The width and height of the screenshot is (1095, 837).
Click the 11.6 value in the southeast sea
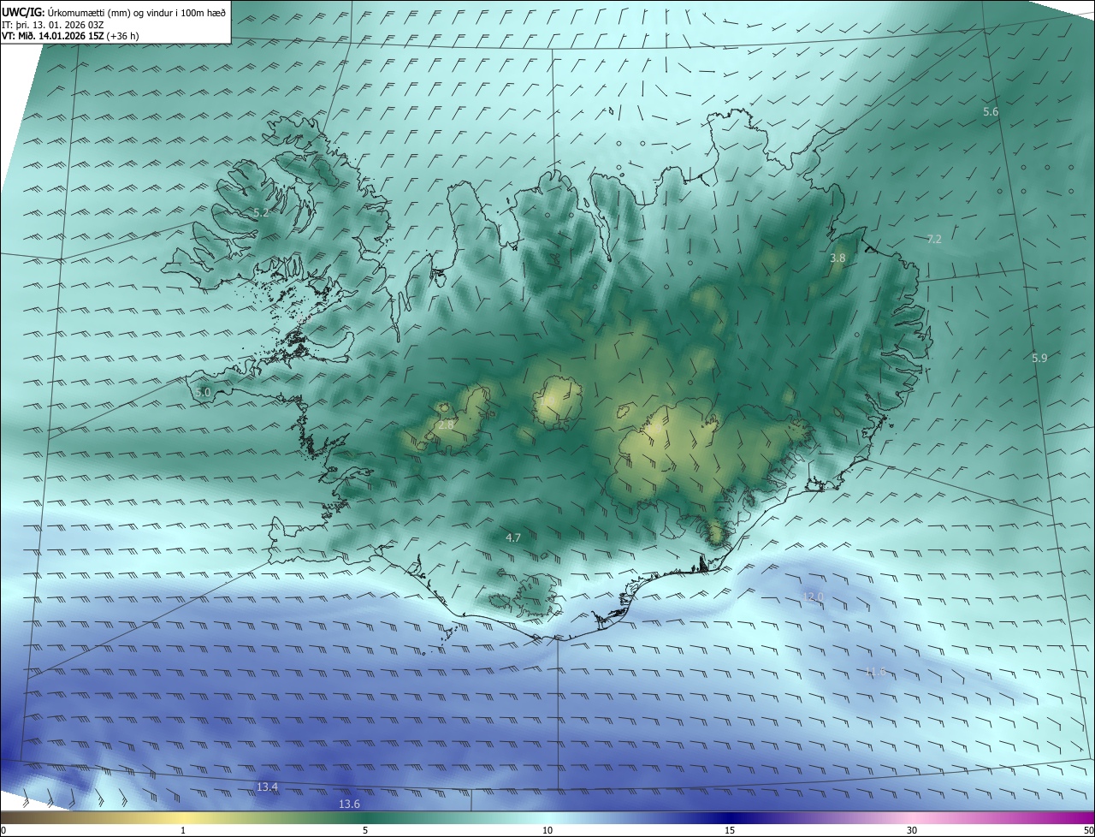pyautogui.click(x=875, y=672)
